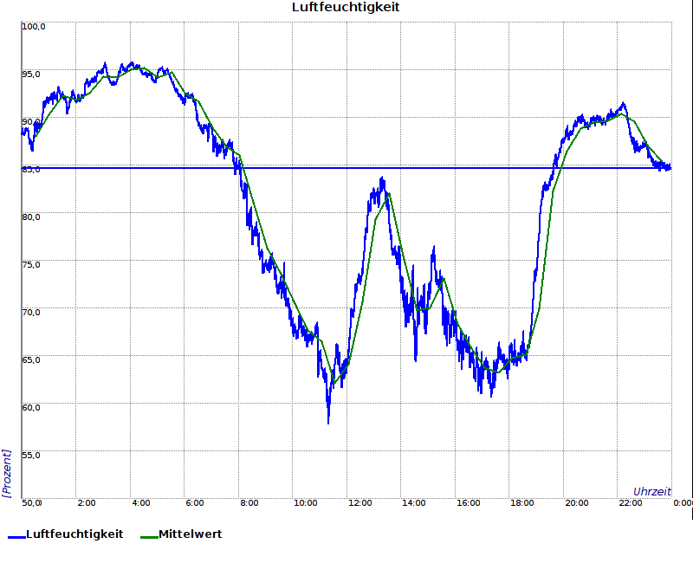693x563 pixels.
Task: Click the 12:00 time tick label
Action: tap(359, 503)
